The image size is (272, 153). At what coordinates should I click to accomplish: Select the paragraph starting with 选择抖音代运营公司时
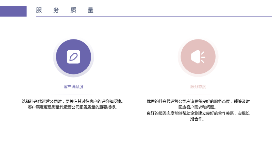(73, 104)
